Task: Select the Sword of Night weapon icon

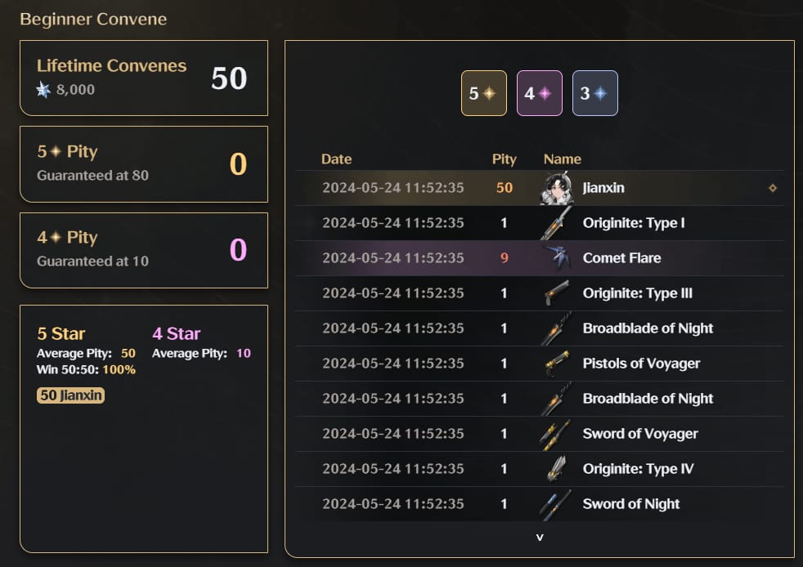Action: pyautogui.click(x=556, y=503)
